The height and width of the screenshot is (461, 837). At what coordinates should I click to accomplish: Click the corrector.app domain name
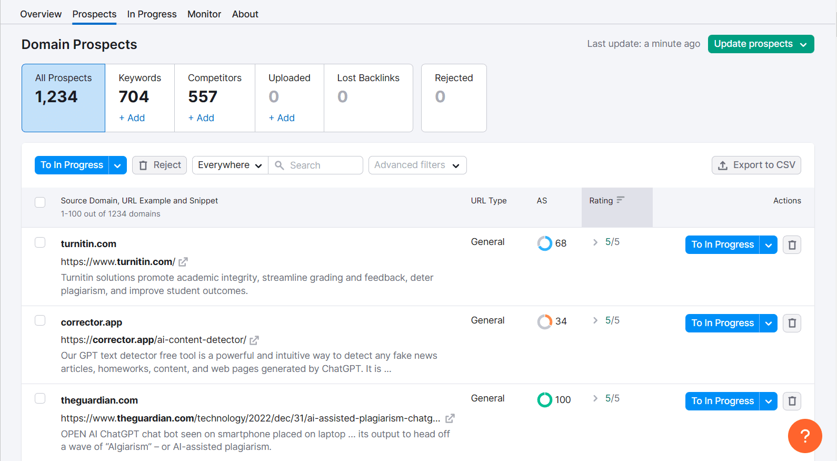tap(92, 322)
